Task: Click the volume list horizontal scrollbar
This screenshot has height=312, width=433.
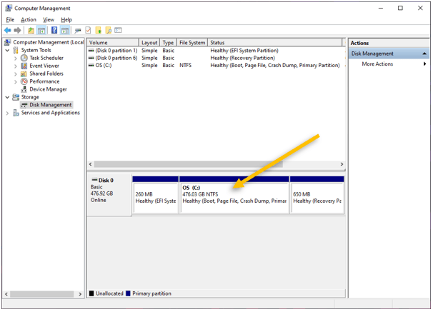Action: tap(189, 164)
